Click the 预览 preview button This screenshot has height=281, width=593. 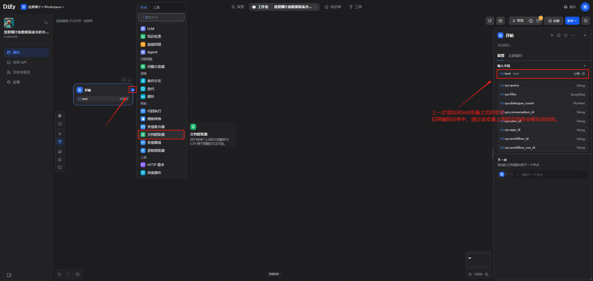click(518, 21)
